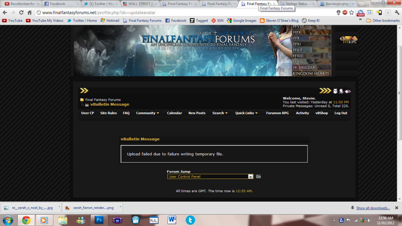Open YouTube My Videos bookmark
The image size is (402, 226).
pyautogui.click(x=45, y=20)
